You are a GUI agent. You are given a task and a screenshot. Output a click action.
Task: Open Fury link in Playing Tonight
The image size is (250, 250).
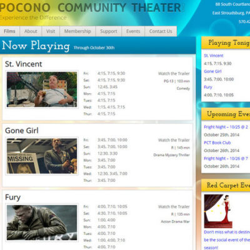pyautogui.click(x=208, y=87)
